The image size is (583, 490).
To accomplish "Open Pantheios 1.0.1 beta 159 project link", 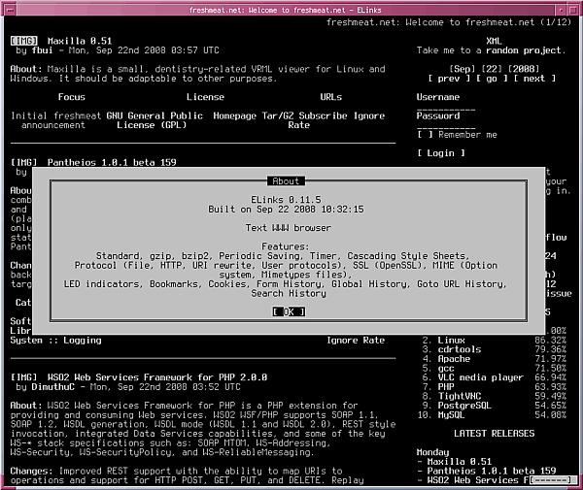I will [x=112, y=162].
